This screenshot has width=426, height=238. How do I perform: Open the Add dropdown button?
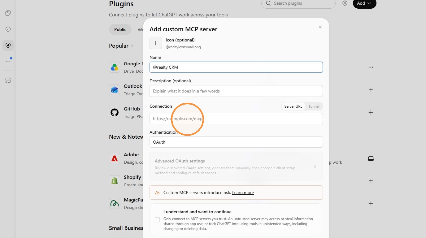364,3
